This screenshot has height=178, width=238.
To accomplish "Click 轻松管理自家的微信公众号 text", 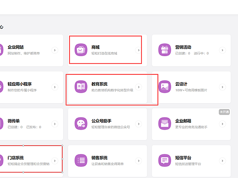I will 111,127.
